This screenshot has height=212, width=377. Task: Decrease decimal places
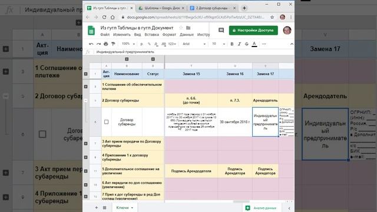(156, 44)
